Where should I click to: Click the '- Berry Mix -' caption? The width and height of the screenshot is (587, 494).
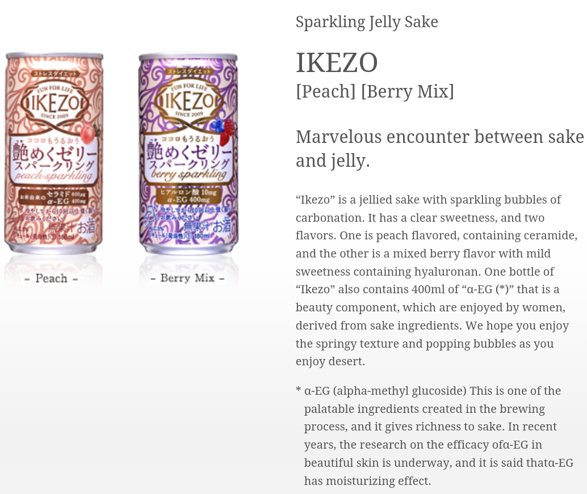[x=187, y=278]
